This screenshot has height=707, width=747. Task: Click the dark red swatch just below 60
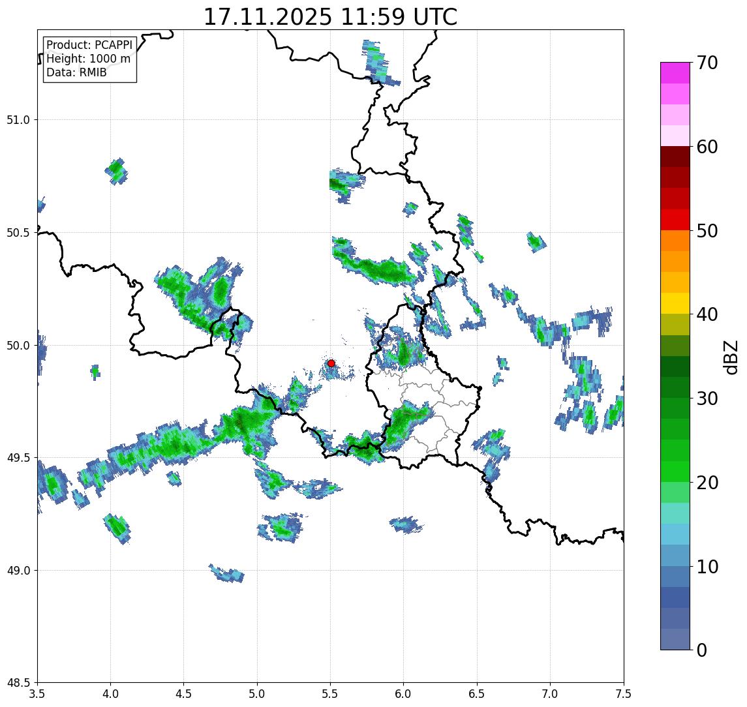[675, 157]
